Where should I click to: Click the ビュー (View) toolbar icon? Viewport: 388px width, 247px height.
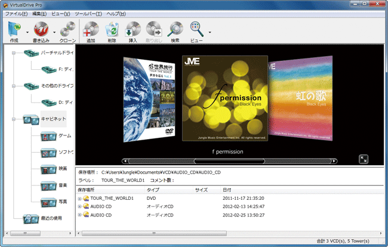(196, 29)
